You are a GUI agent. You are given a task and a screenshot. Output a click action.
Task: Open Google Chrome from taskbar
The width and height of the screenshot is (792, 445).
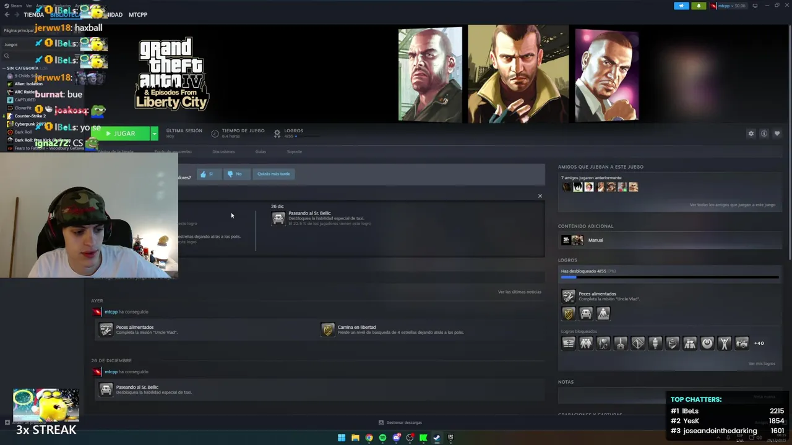369,438
